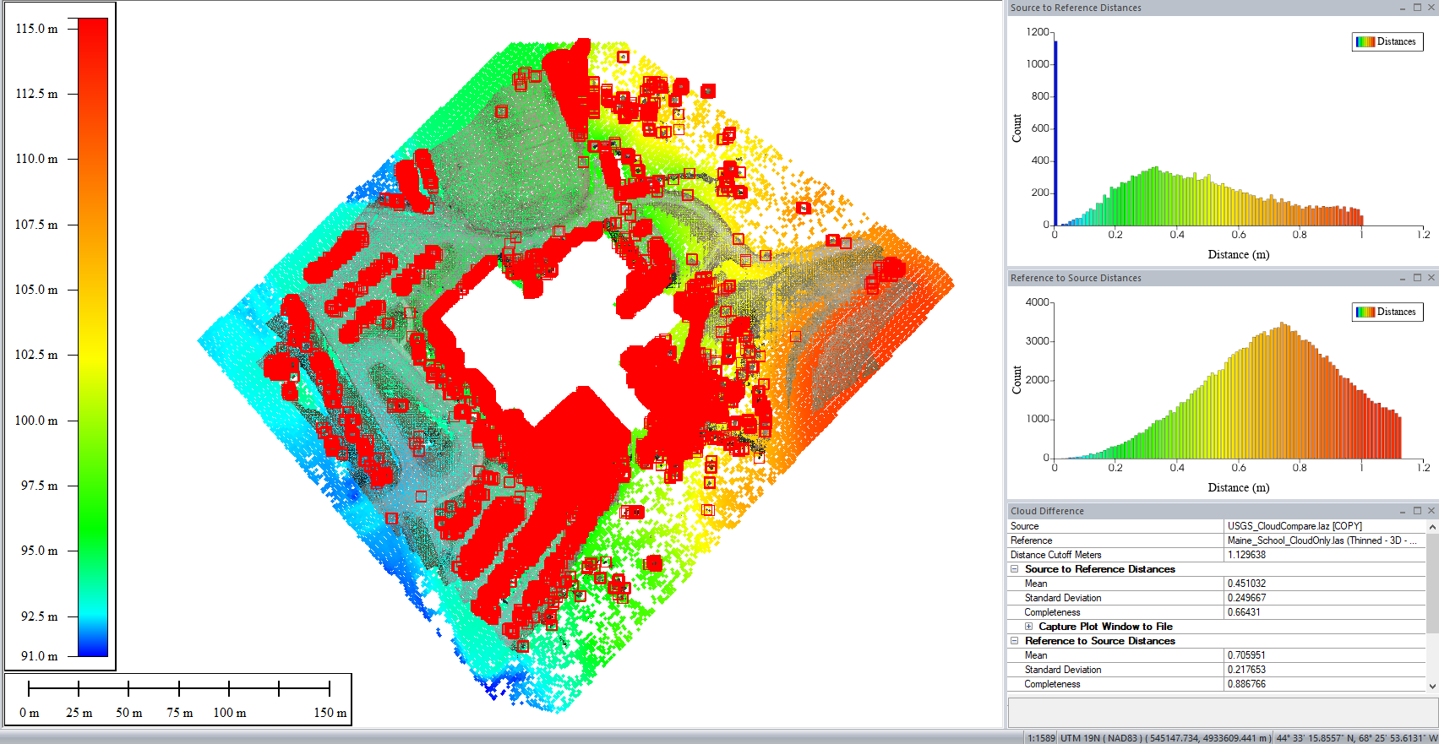Viewport: 1439px width, 744px height.
Task: Minimize the Cloud Difference panel
Action: (x=1403, y=511)
